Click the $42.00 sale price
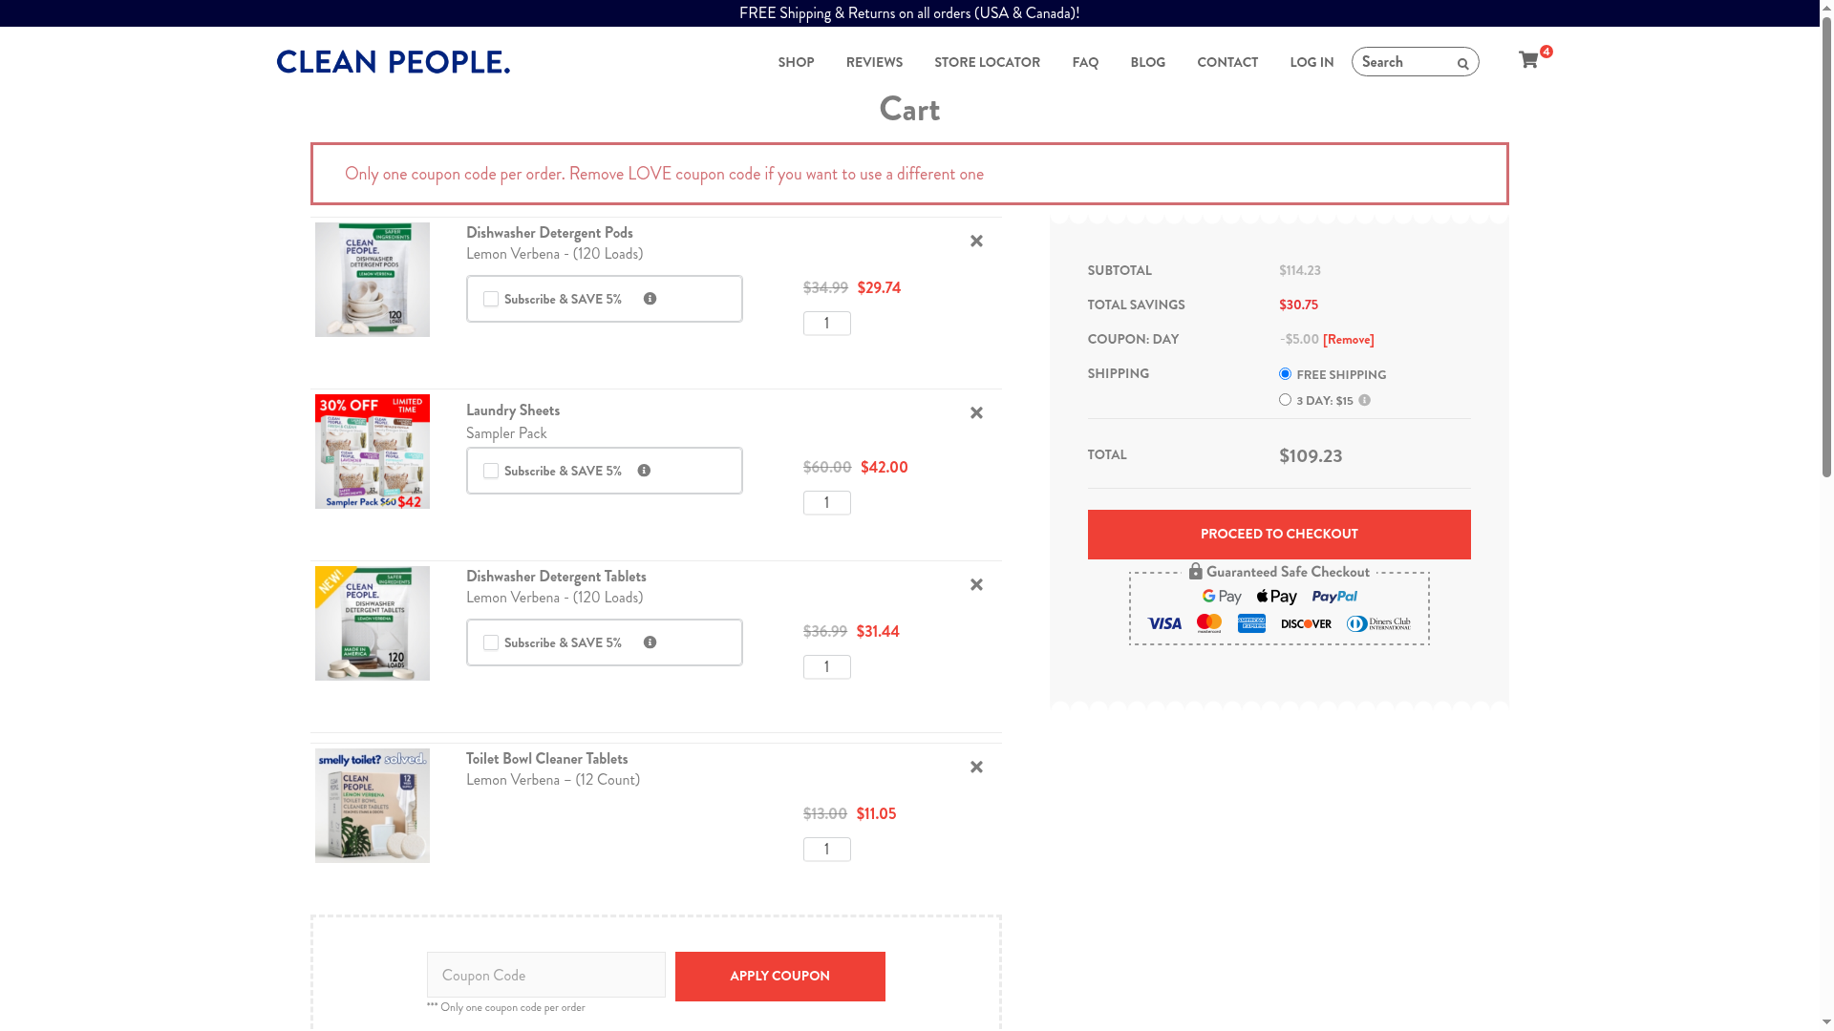 point(885,468)
